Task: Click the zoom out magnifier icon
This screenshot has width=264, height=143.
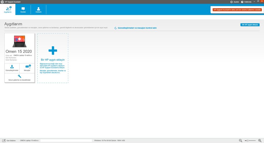Action: [241, 140]
